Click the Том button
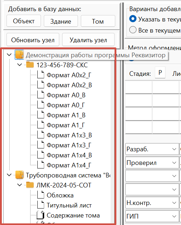 (x=98, y=21)
